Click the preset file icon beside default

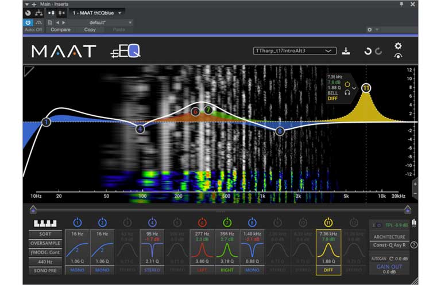(50, 22)
